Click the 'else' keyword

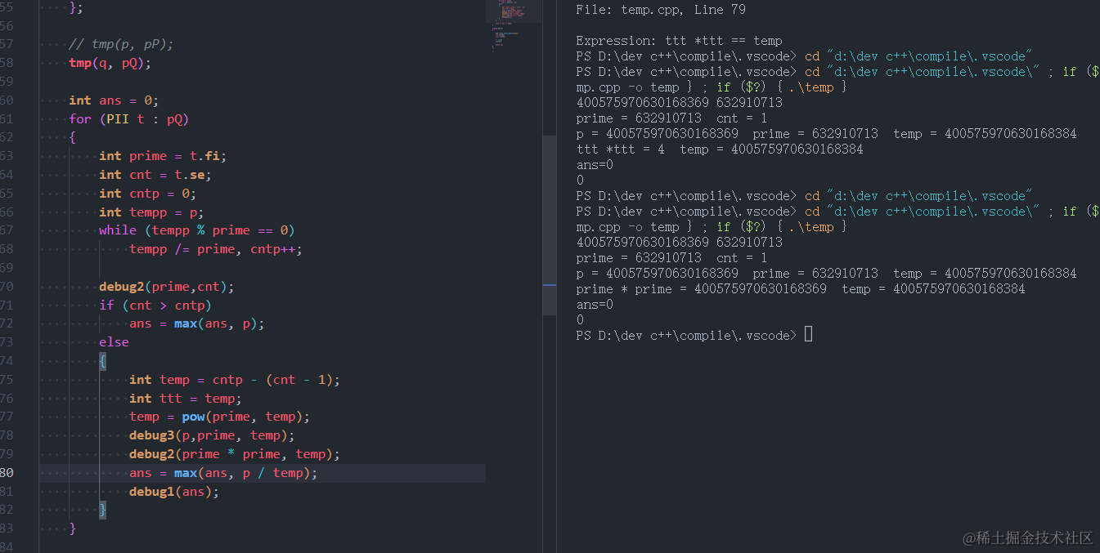pos(114,341)
